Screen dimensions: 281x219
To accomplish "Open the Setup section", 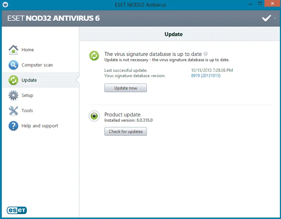I will point(40,95).
